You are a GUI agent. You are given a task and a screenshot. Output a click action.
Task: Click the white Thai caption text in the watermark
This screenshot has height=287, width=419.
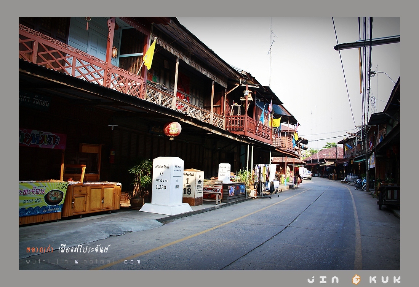coord(84,249)
